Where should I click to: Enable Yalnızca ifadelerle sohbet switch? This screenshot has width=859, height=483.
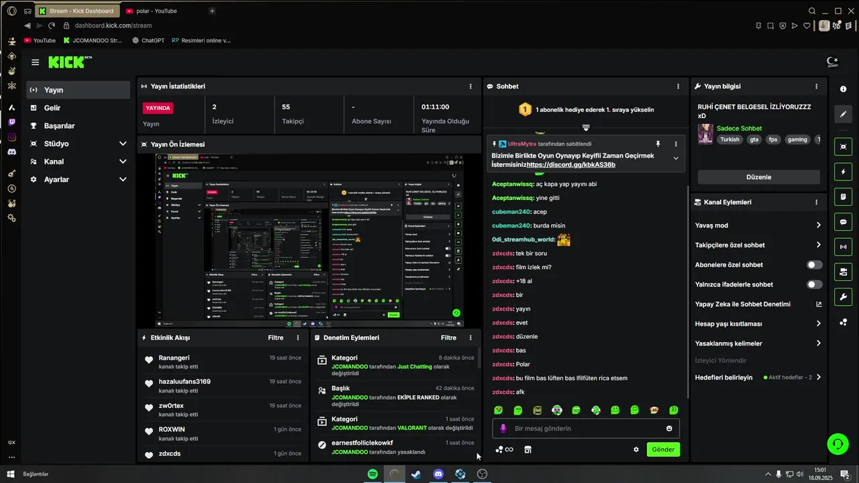click(814, 284)
